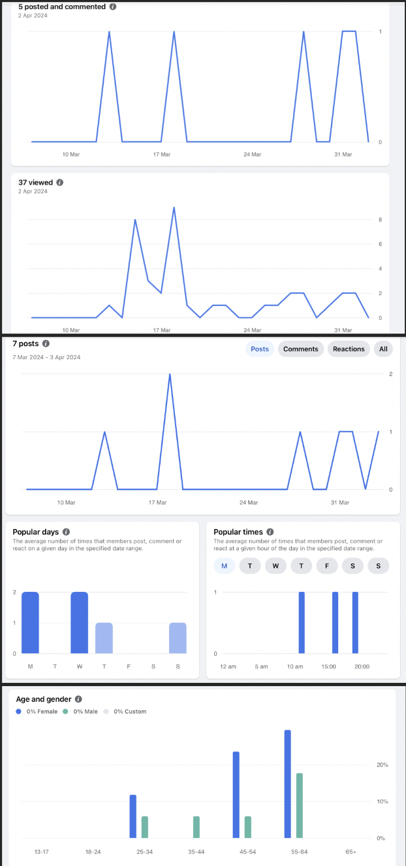
Task: Toggle Custom legend dot in Age and gender
Action: 107,712
